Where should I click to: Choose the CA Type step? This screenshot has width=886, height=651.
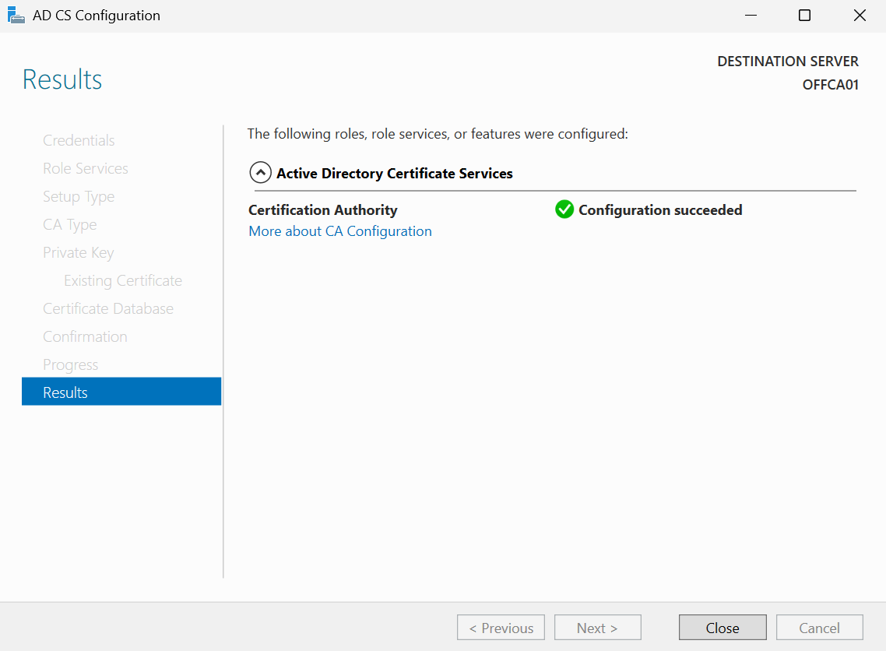tap(70, 224)
